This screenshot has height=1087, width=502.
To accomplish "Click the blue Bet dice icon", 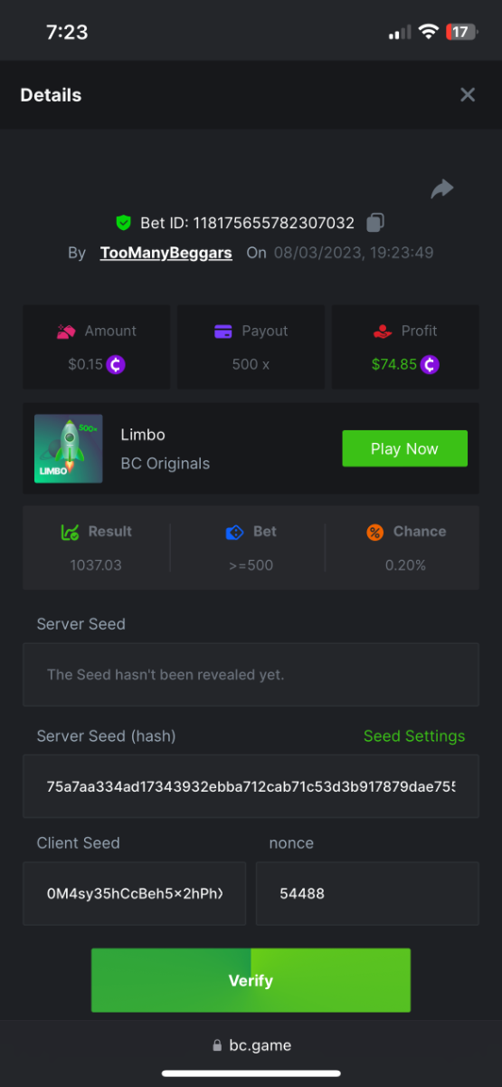I will (235, 533).
